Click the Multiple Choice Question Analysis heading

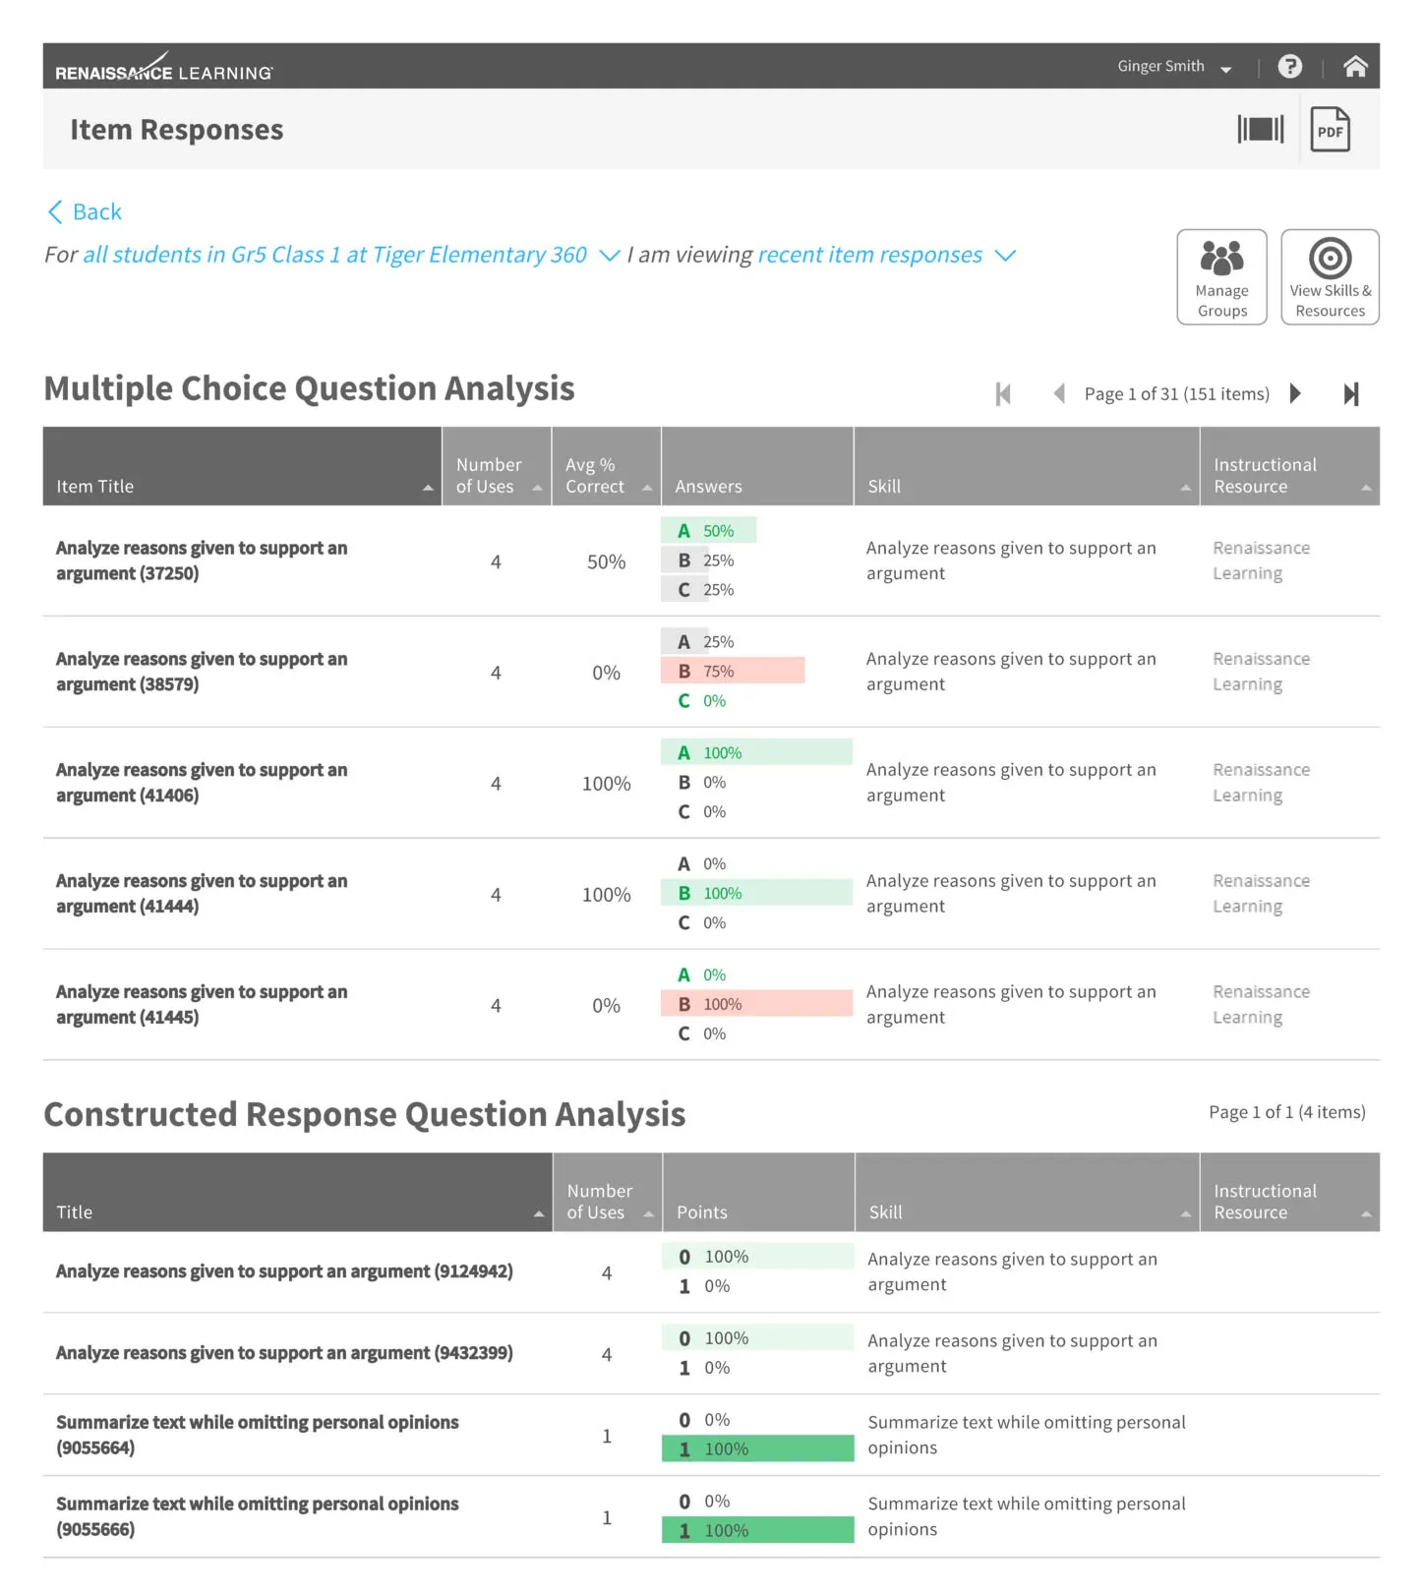coord(309,388)
